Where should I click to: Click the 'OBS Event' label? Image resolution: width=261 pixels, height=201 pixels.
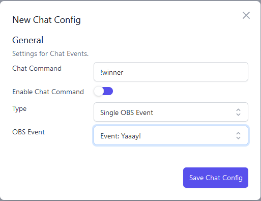(x=28, y=132)
